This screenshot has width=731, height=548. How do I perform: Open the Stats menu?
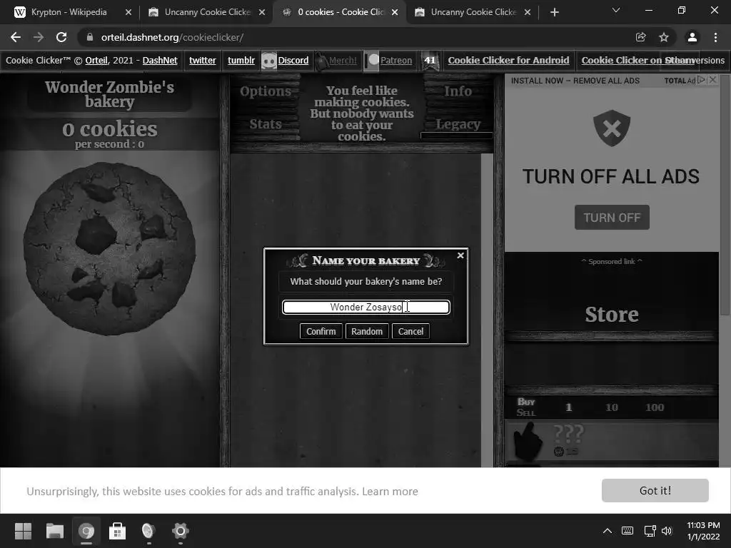[x=266, y=124]
